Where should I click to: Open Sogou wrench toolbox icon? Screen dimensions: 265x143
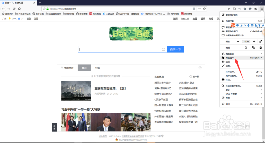[263, 25]
